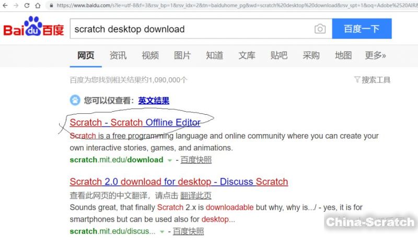This screenshot has width=418, height=240.
Task: Open Scratch 2.0 download for desktop link
Action: click(x=179, y=182)
